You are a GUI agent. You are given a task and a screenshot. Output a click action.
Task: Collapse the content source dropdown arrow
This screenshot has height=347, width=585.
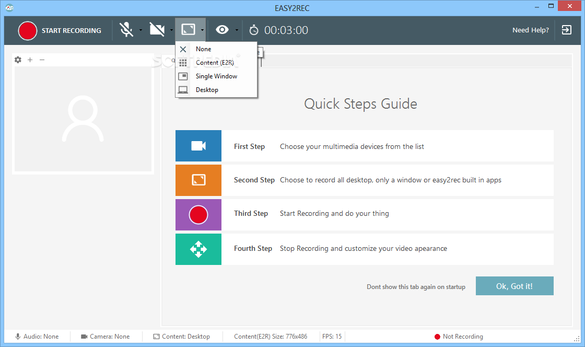pyautogui.click(x=202, y=30)
